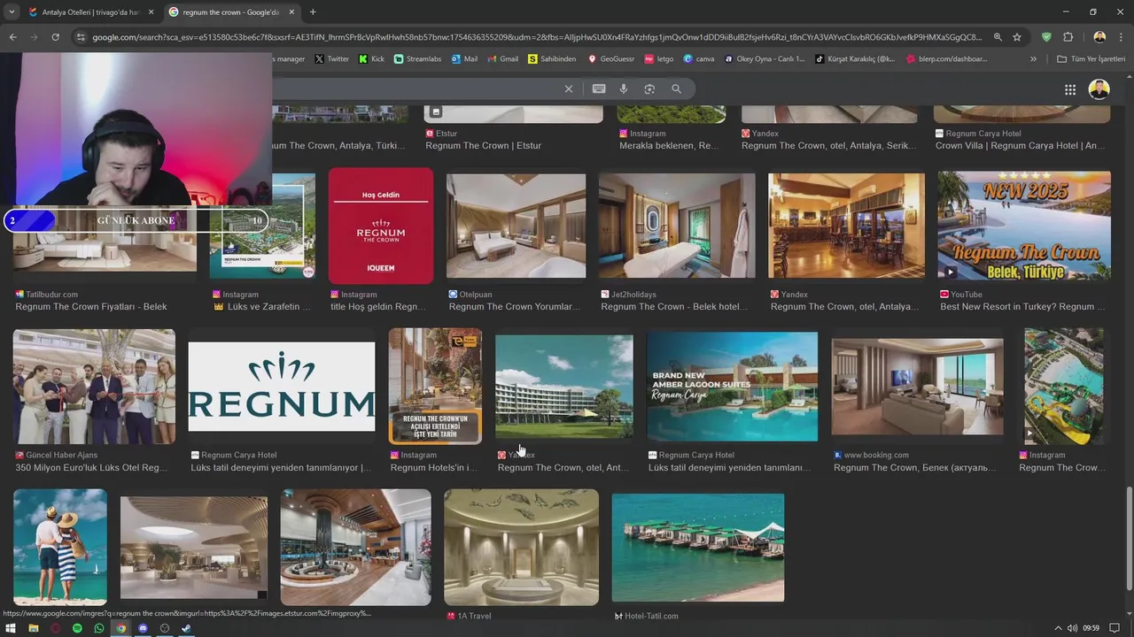Viewport: 1134px width, 637px height.
Task: Click the address bar URL
Action: (x=537, y=37)
